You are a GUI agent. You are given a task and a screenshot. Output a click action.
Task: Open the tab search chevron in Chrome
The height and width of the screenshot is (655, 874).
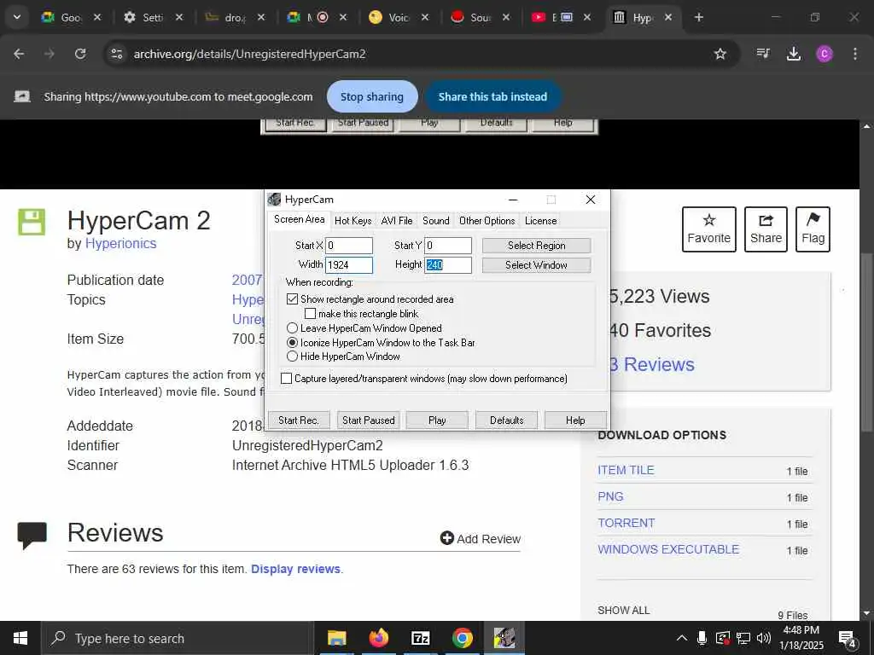17,17
